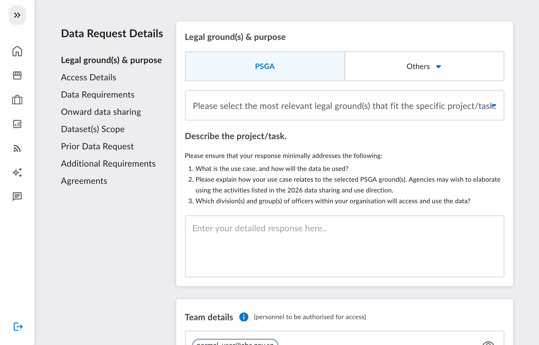Expand the sidebar with the double chevron
The image size is (539, 345).
tap(17, 15)
